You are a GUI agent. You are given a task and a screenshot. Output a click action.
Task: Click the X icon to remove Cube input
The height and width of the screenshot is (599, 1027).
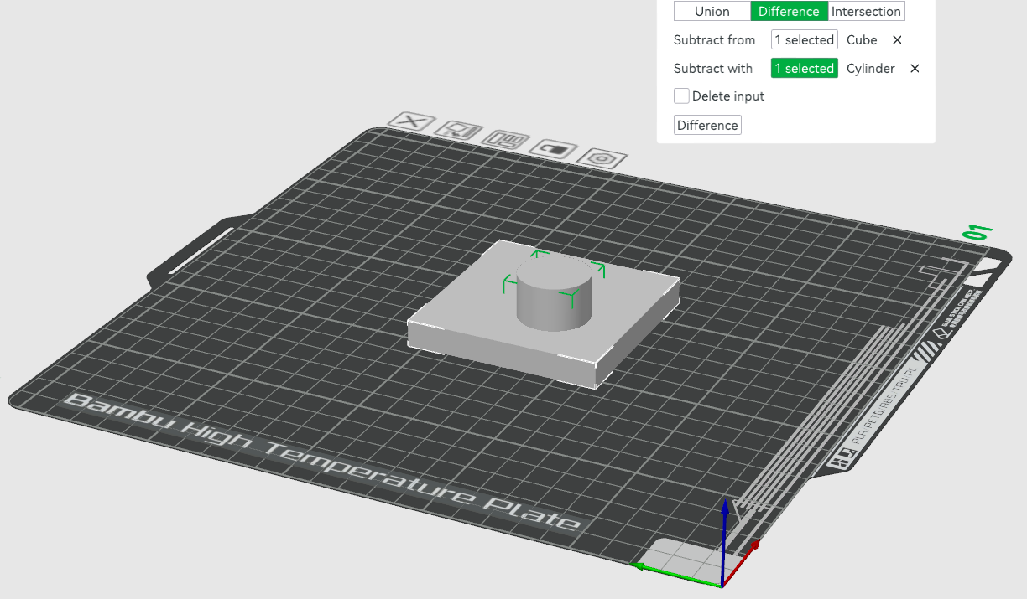tap(897, 39)
